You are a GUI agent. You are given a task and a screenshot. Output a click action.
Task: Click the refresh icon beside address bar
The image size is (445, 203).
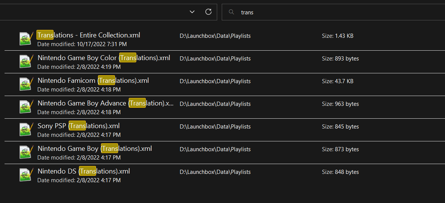tap(208, 12)
